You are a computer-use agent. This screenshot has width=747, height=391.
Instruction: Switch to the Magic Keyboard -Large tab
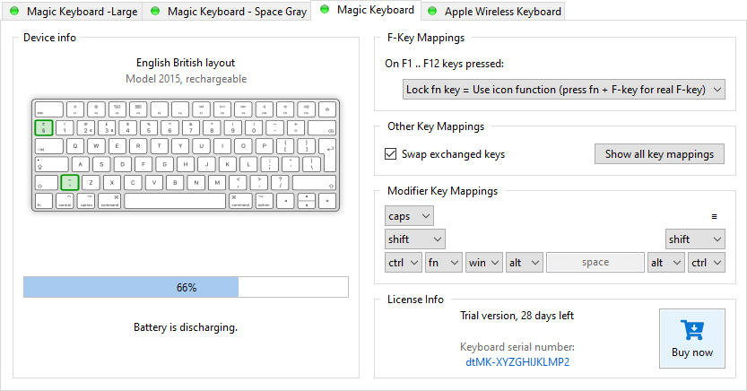[x=74, y=12]
